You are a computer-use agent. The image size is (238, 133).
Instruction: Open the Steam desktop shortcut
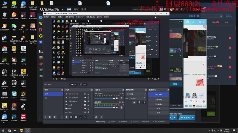4,38
